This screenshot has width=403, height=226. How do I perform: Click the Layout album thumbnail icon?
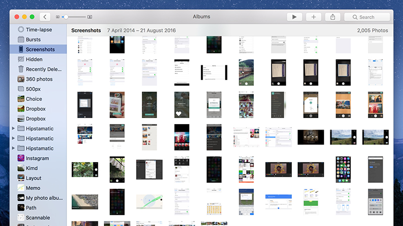[21, 178]
